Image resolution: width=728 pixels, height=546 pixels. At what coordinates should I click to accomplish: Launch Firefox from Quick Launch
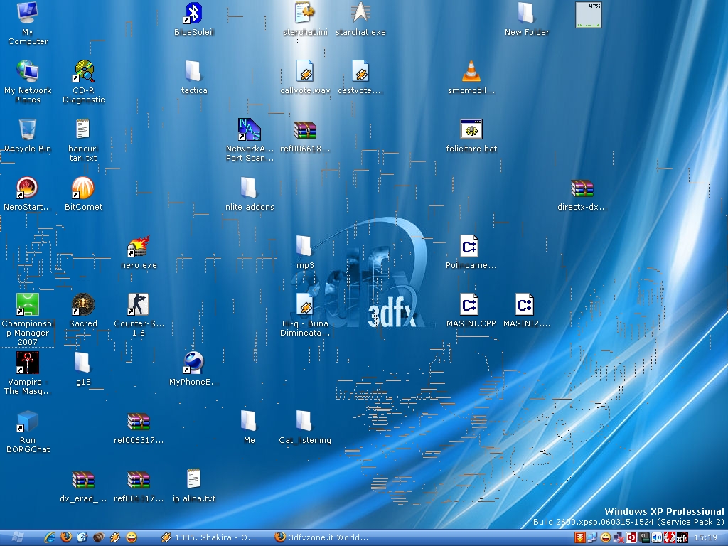pos(66,537)
